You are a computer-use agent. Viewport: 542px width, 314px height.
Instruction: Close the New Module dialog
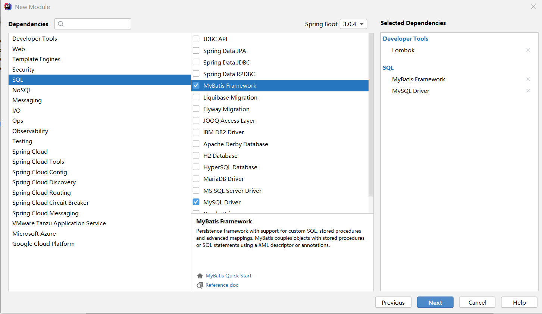(533, 7)
